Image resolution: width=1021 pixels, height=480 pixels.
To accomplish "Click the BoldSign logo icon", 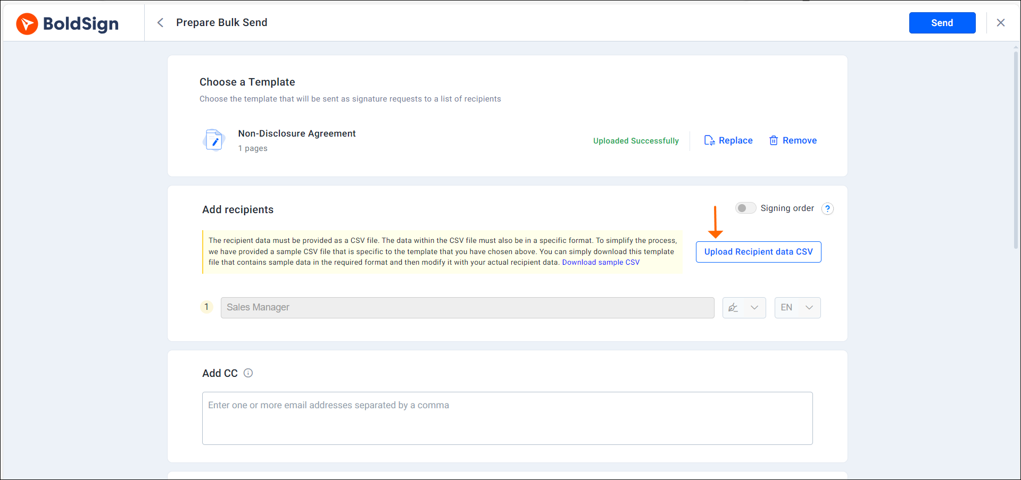I will 27,23.
